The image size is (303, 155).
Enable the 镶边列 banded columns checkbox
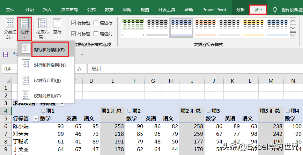click(96, 34)
